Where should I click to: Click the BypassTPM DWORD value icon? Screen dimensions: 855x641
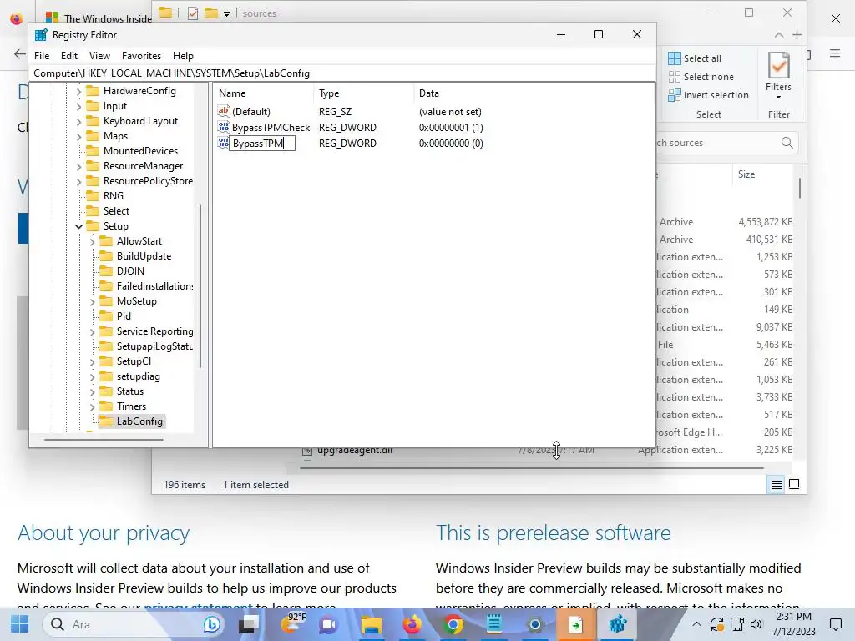coord(223,143)
